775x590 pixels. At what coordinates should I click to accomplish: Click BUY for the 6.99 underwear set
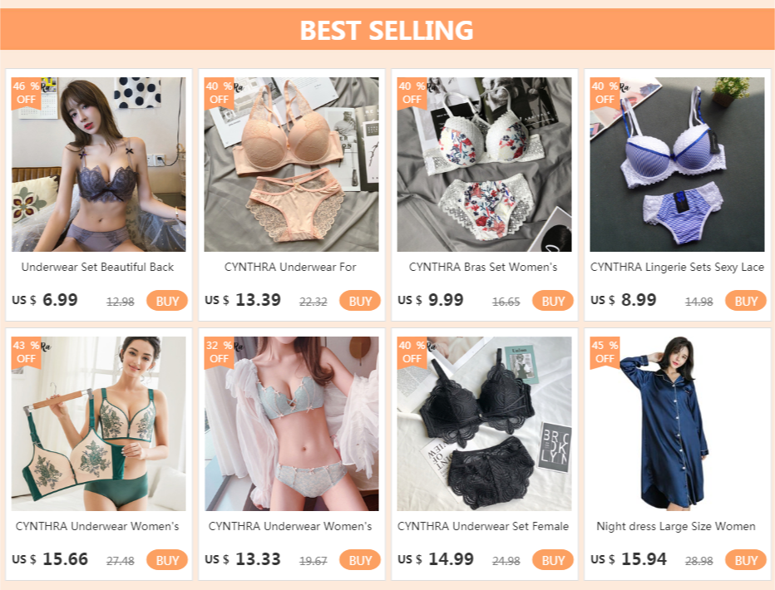click(x=167, y=301)
